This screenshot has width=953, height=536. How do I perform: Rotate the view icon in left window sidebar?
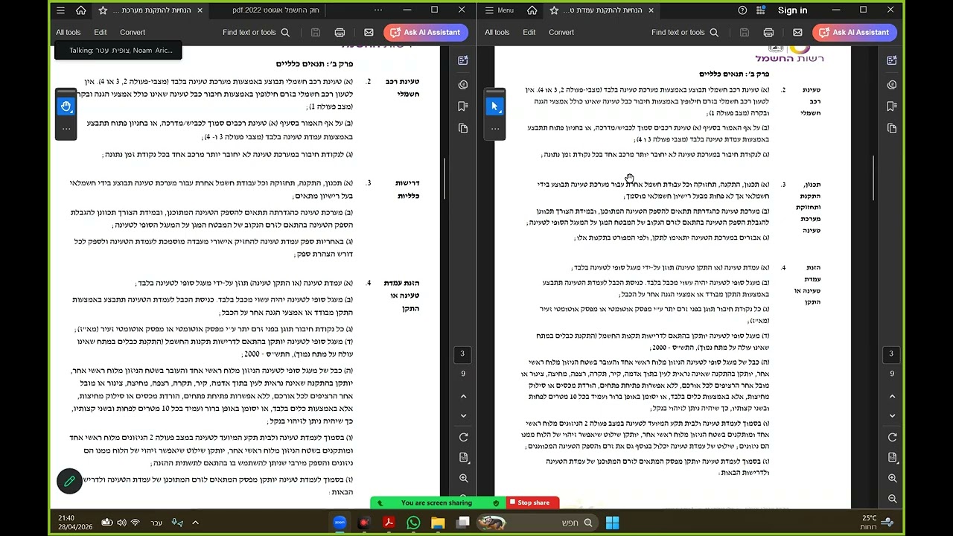[463, 437]
